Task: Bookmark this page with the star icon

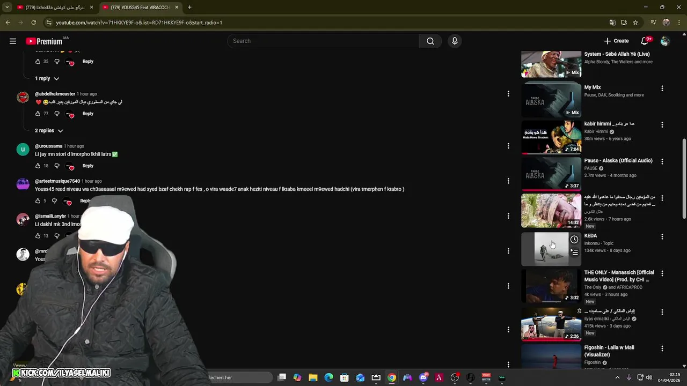Action: [x=635, y=23]
